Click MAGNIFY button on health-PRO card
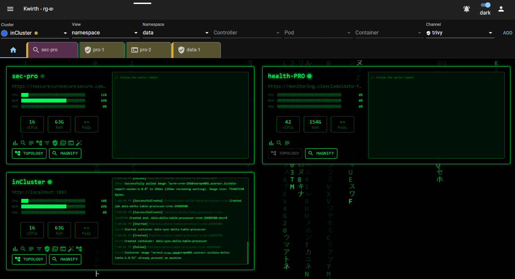The image size is (515, 279). [321, 153]
